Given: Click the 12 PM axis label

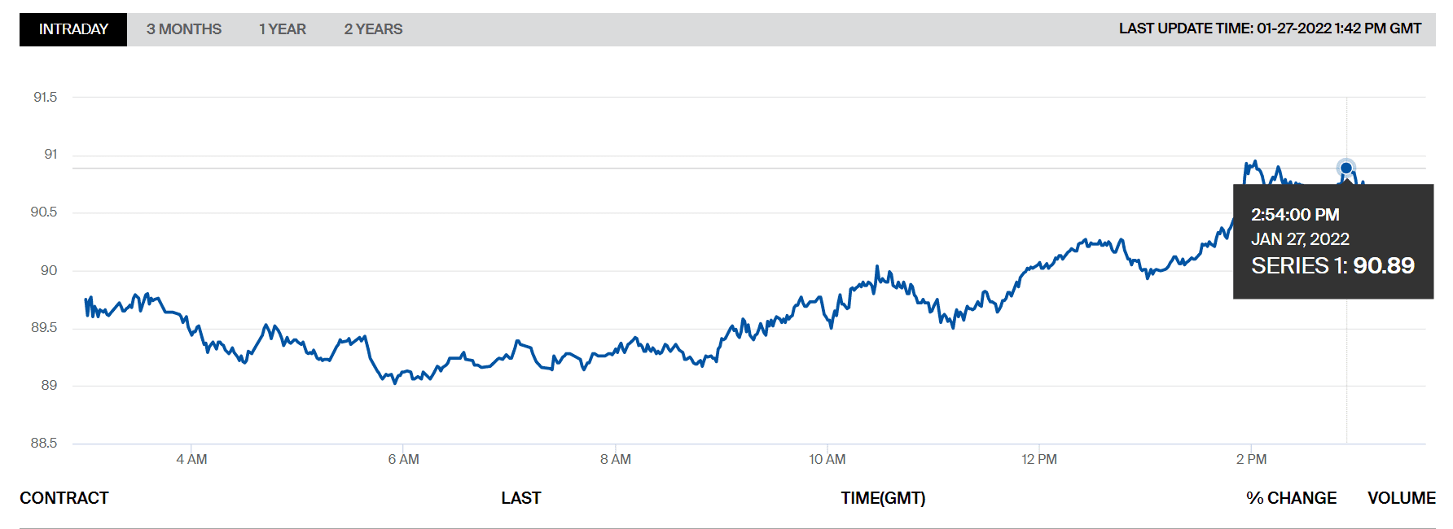Looking at the screenshot, I should click(1039, 459).
